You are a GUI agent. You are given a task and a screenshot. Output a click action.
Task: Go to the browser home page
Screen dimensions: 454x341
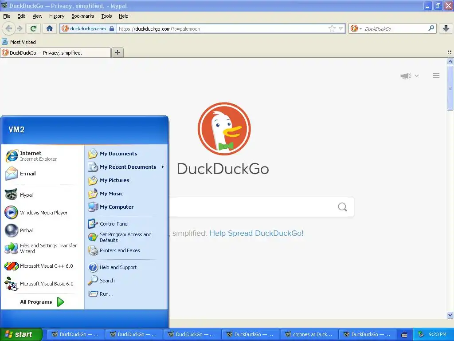pos(50,28)
